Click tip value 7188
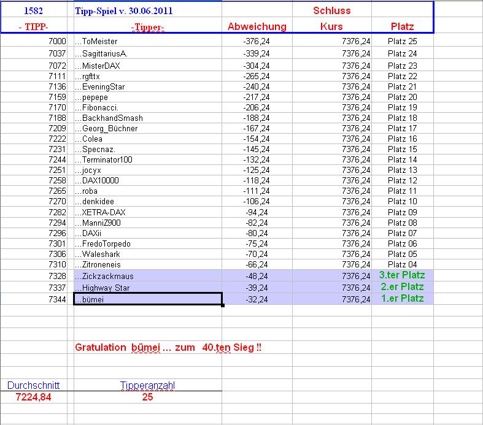483x425 pixels. pos(57,118)
